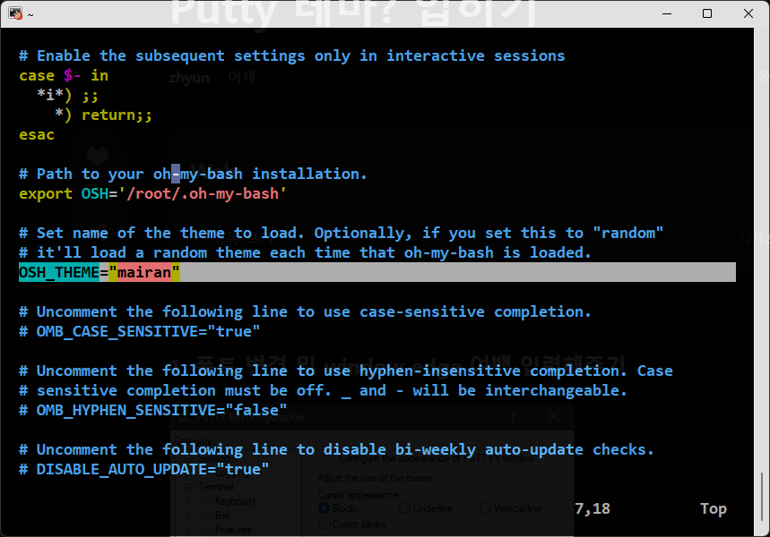Click the "~" window title text
The image size is (770, 537).
coord(30,14)
